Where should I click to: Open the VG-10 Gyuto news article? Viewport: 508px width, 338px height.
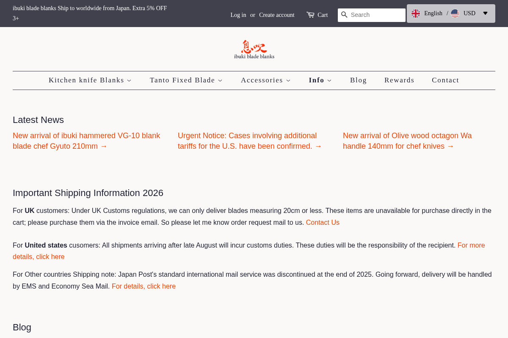coord(86,140)
